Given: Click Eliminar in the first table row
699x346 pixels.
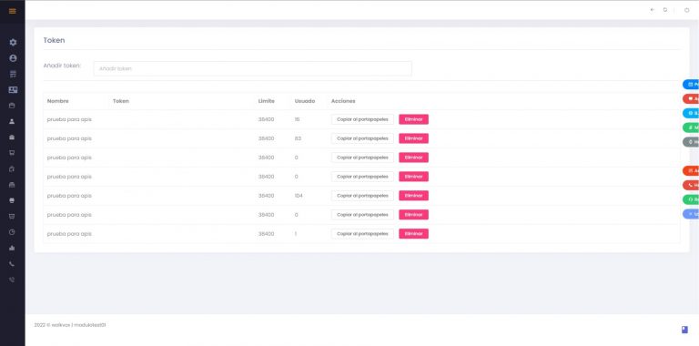Looking at the screenshot, I should pos(414,119).
